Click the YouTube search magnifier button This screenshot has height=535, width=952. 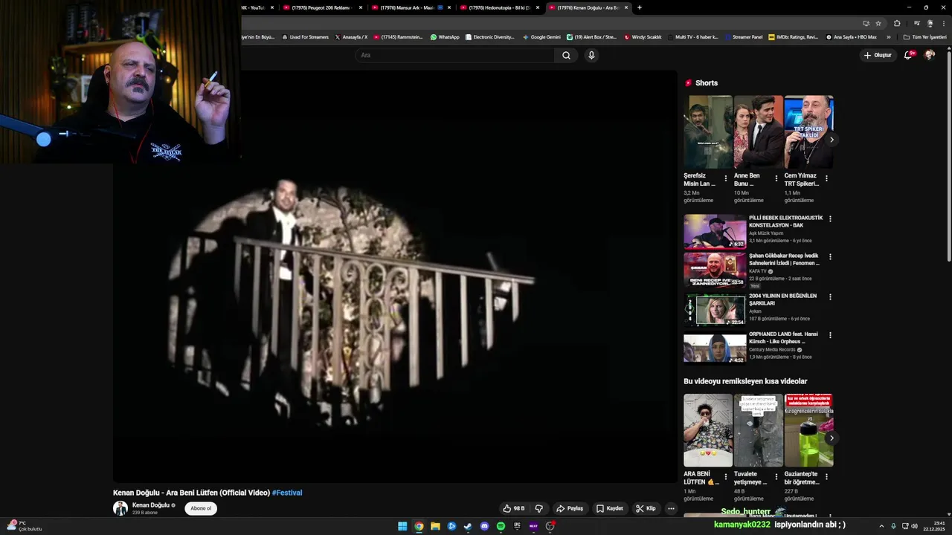tap(566, 55)
